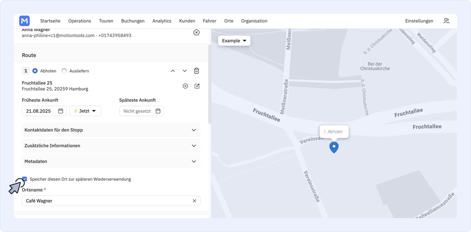Clear the Fruchtallee 25 address
The width and height of the screenshot is (471, 232).
pos(185,86)
